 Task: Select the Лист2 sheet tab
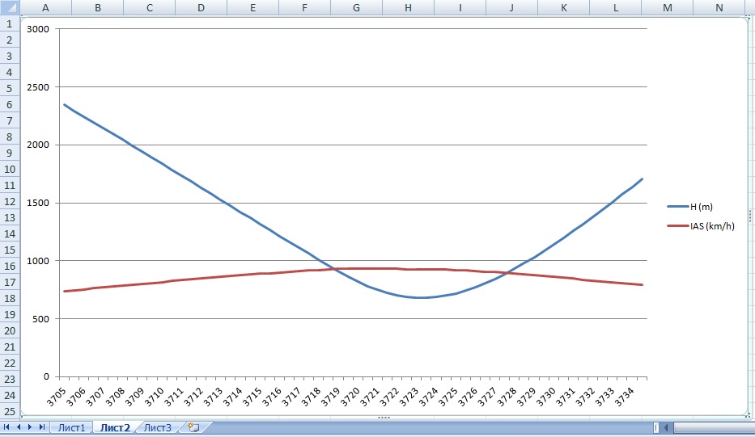(115, 427)
